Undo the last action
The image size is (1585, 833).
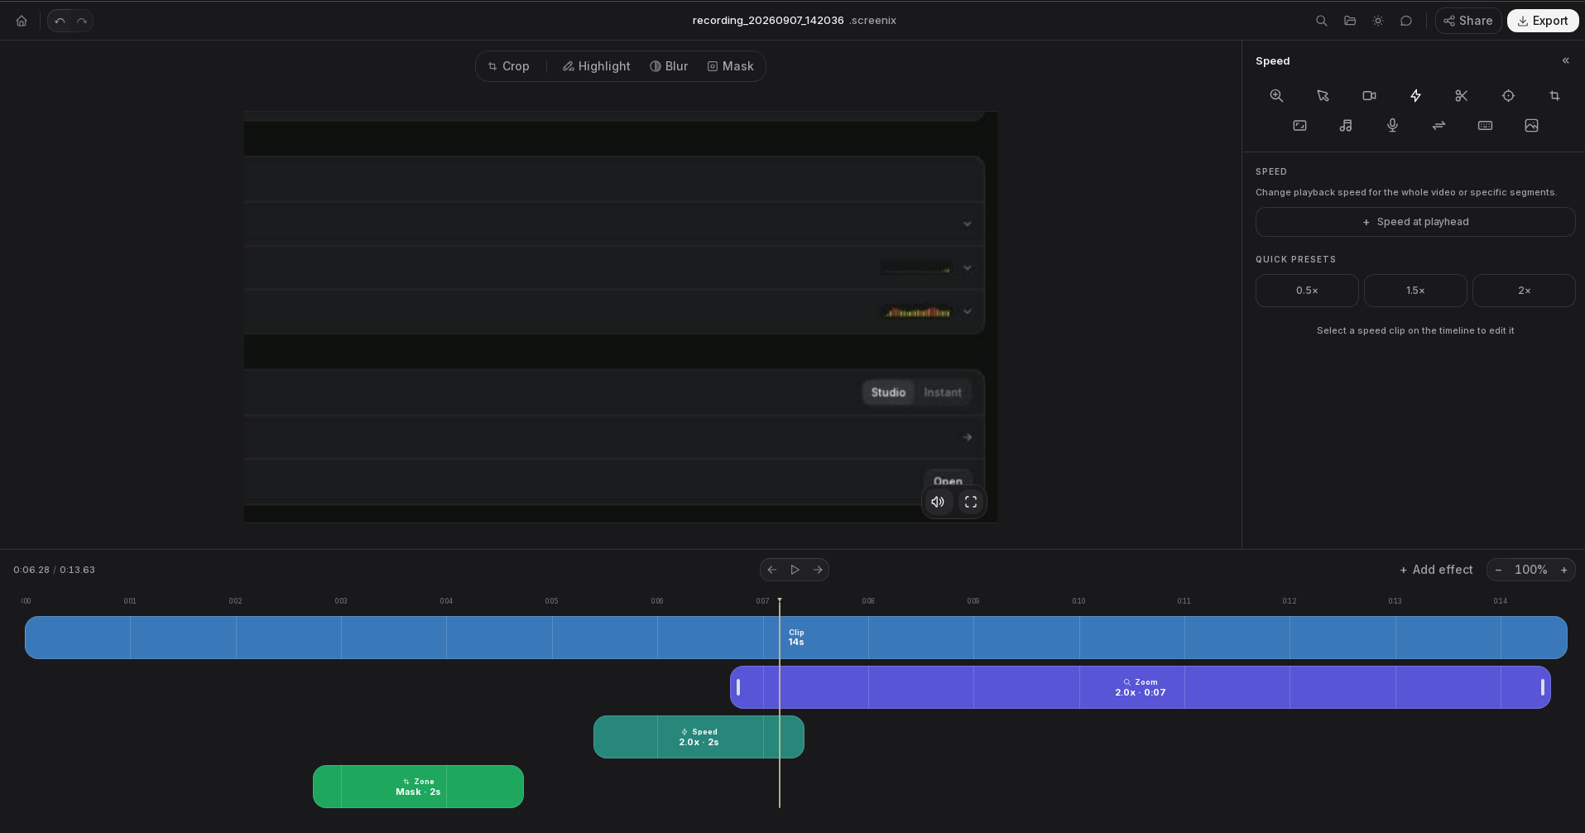(60, 21)
